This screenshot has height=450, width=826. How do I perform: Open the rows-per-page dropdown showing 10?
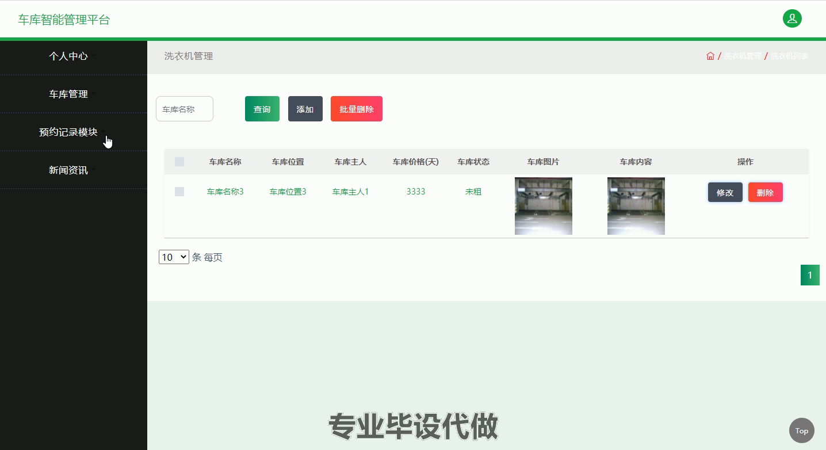174,257
